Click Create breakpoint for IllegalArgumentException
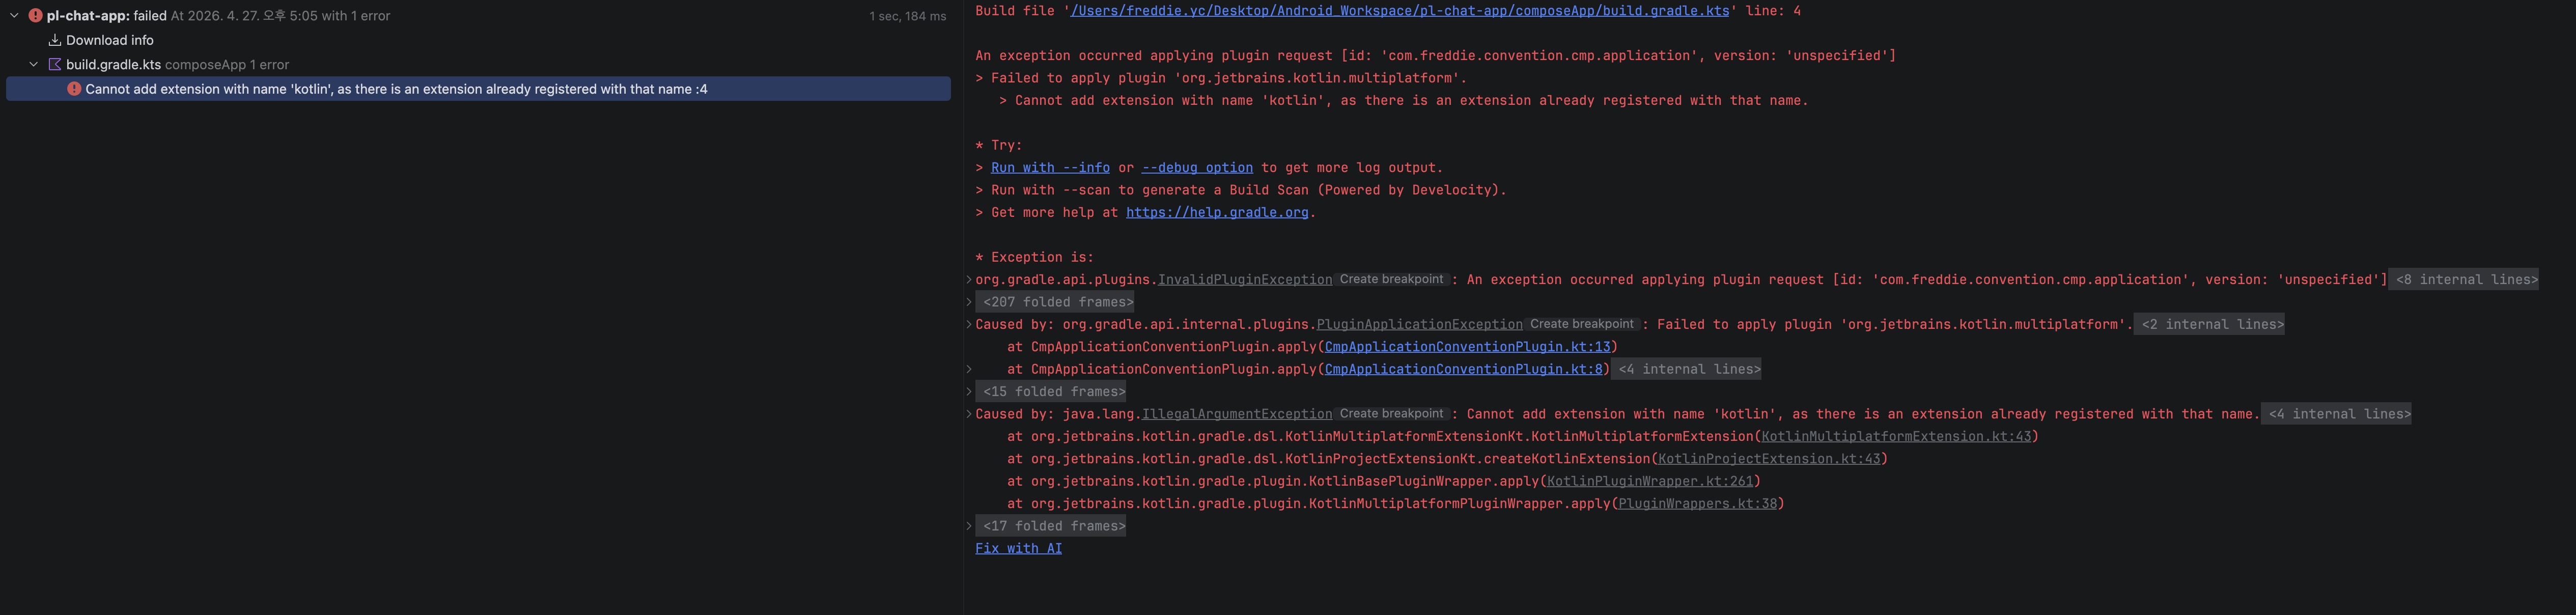The height and width of the screenshot is (615, 2576). click(x=1391, y=413)
